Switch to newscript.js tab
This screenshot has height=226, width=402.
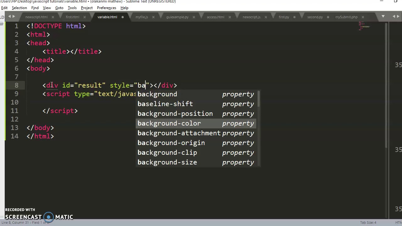click(x=252, y=17)
